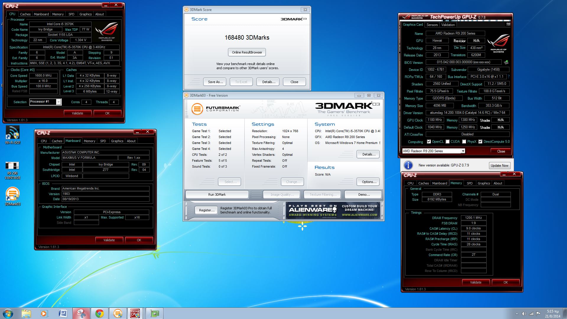Click the Register... button
This screenshot has height=319, width=567.
click(207, 210)
